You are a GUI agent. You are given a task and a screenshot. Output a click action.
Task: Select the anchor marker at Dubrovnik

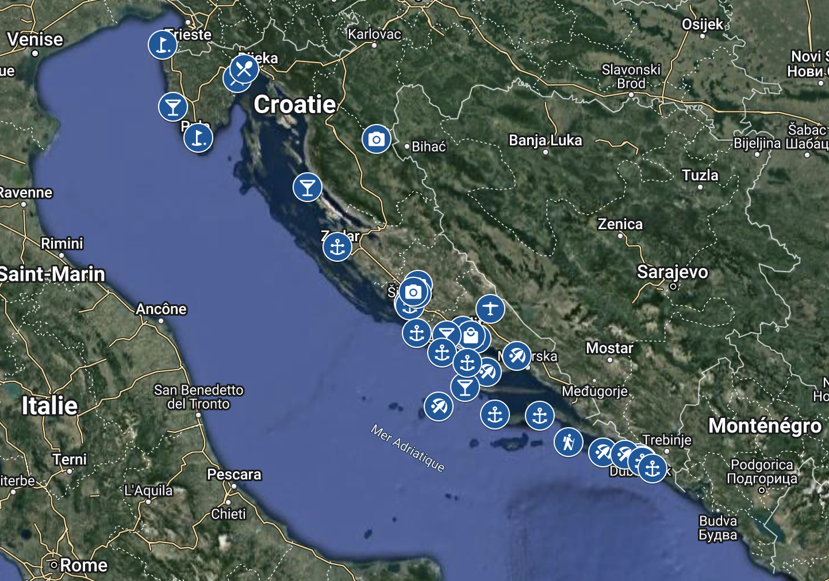653,468
